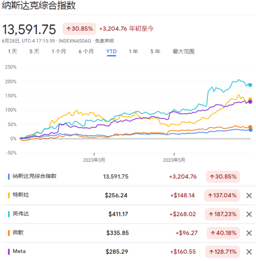Click the purple endpoint dot of Meta line
The height and width of the screenshot is (261, 256).
250,102
